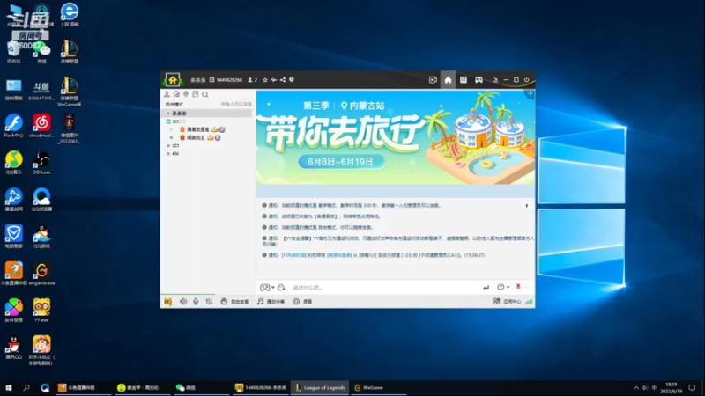Click the plus icon at the banner corner
Viewport: 705px width, 396px height.
531,94
